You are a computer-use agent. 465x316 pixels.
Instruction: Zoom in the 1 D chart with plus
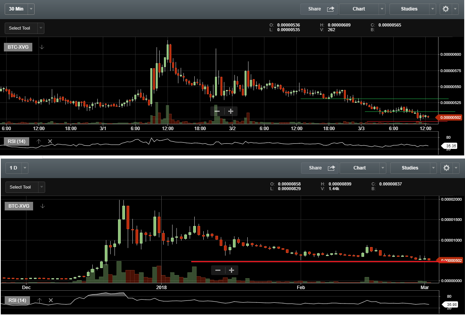[232, 270]
